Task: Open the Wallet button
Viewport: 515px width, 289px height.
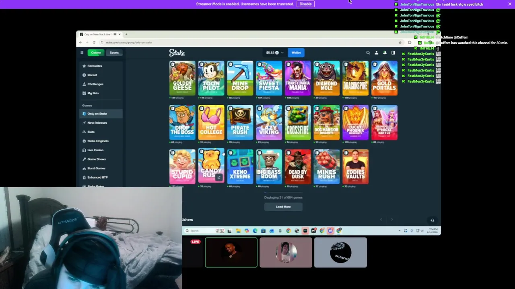Action: (x=296, y=53)
